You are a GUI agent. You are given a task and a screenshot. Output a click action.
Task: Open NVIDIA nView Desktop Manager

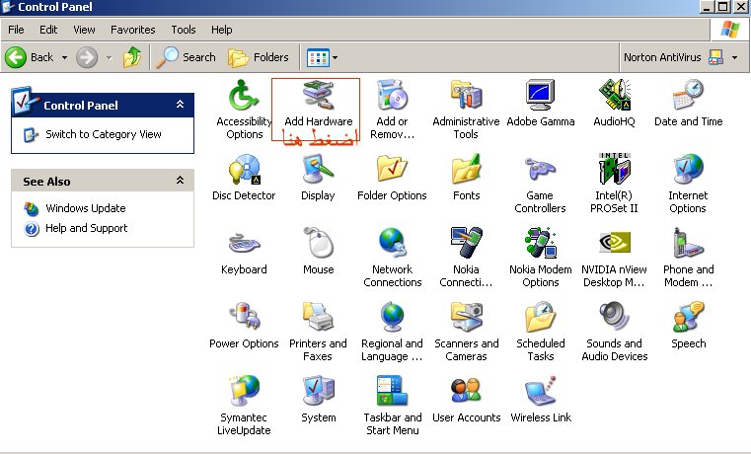615,258
